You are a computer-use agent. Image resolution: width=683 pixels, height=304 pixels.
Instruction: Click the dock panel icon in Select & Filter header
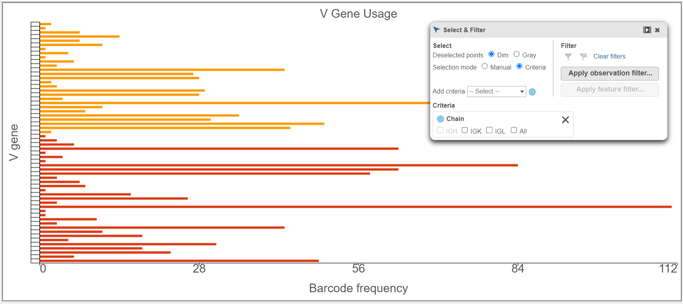point(647,30)
